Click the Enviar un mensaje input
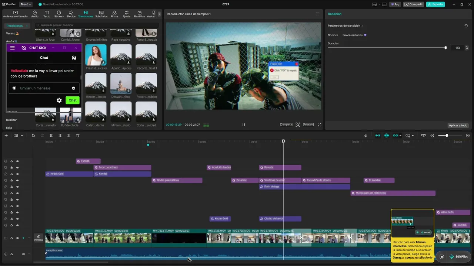474x266 pixels. point(44,88)
